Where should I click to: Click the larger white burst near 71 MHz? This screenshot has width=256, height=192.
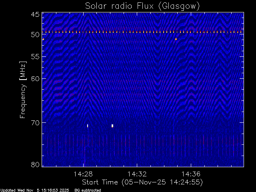112,126
